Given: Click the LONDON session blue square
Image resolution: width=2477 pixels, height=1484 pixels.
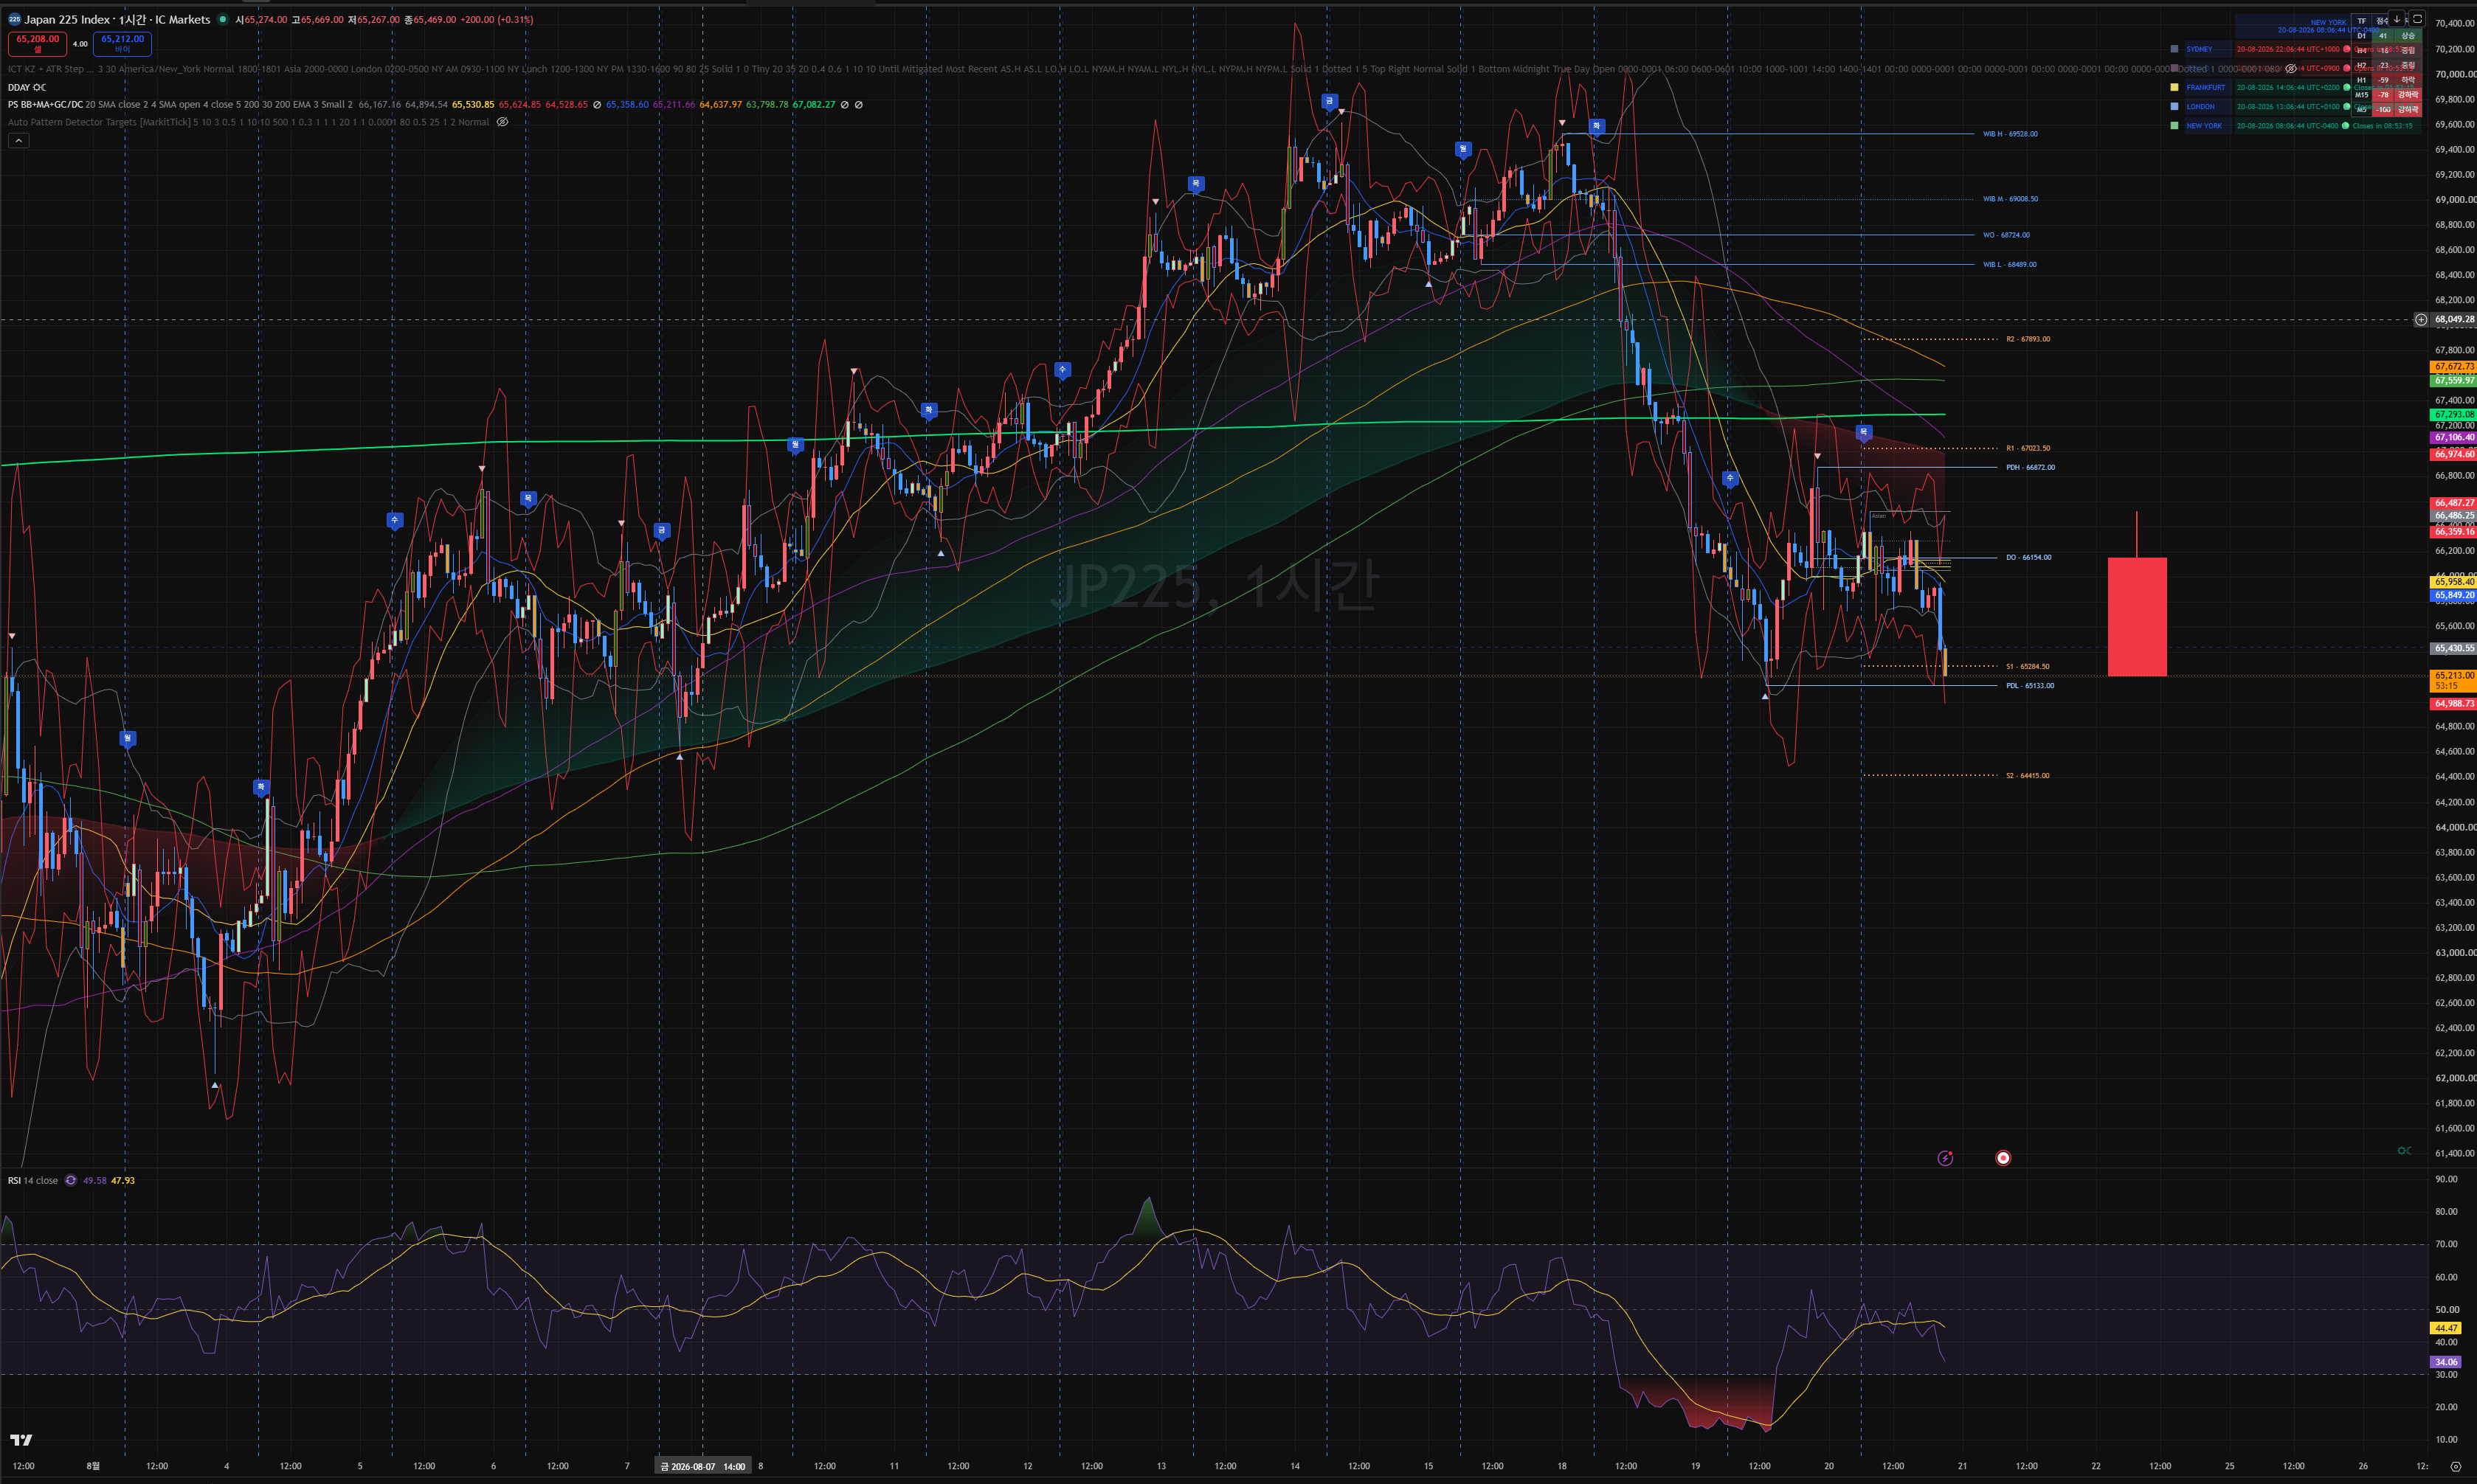Looking at the screenshot, I should (2174, 106).
